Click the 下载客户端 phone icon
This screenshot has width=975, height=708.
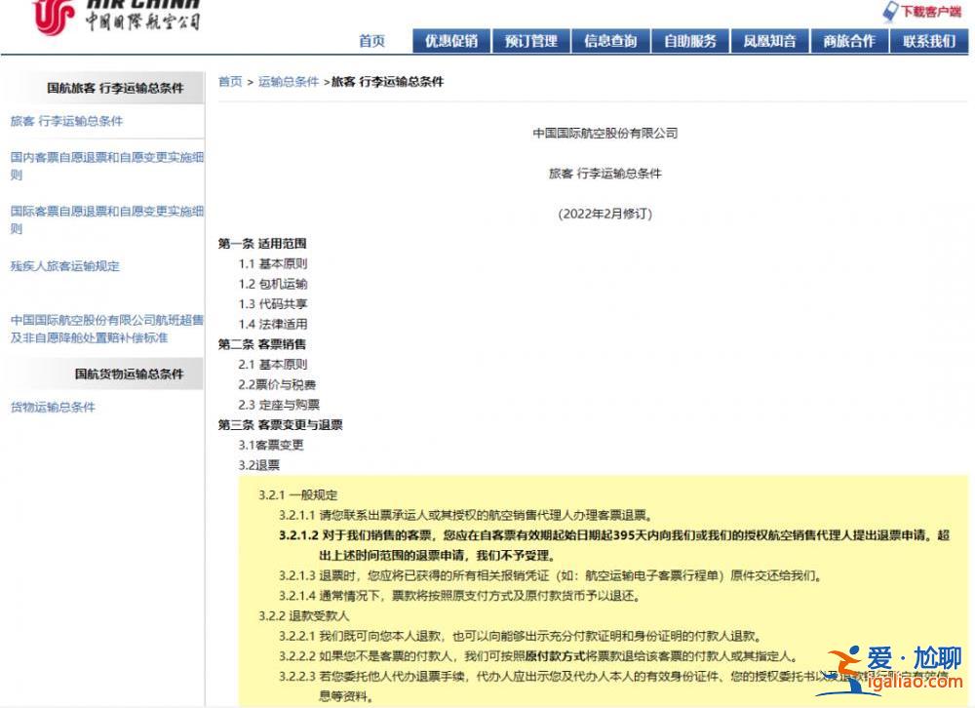click(890, 11)
